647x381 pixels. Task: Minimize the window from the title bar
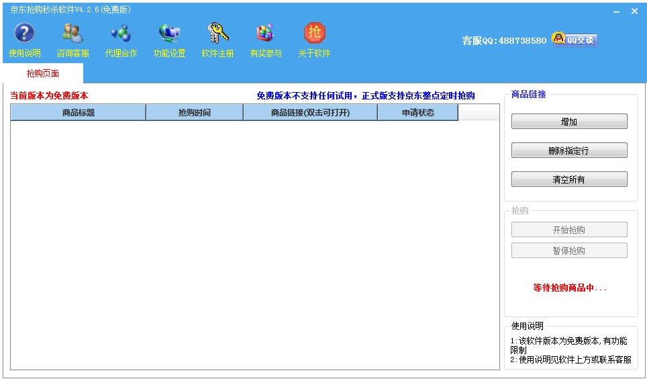point(616,11)
